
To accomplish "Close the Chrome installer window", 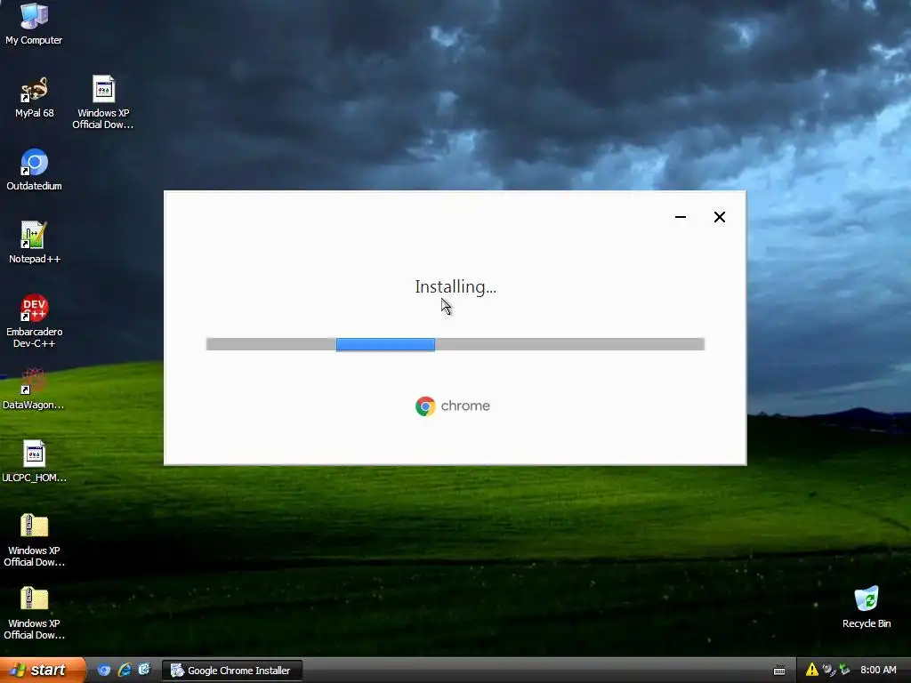I will [719, 217].
